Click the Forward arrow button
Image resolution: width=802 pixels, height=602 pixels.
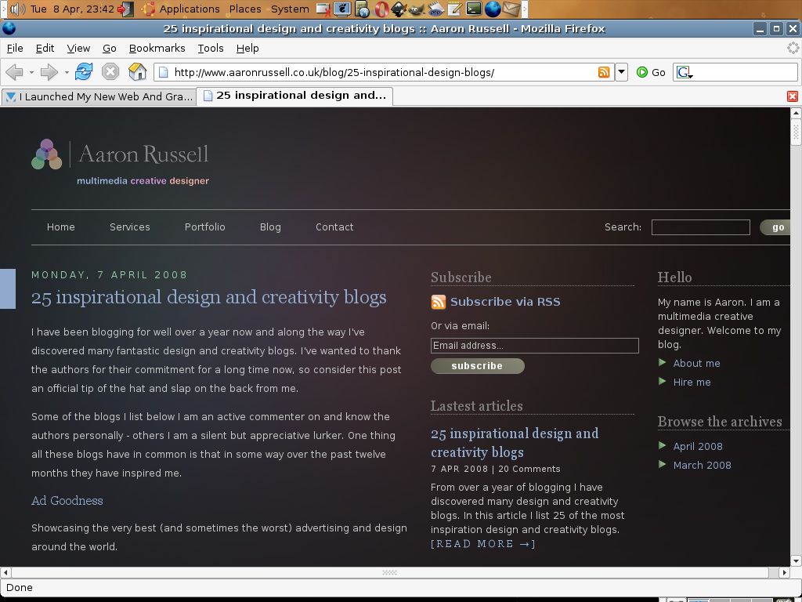click(49, 71)
